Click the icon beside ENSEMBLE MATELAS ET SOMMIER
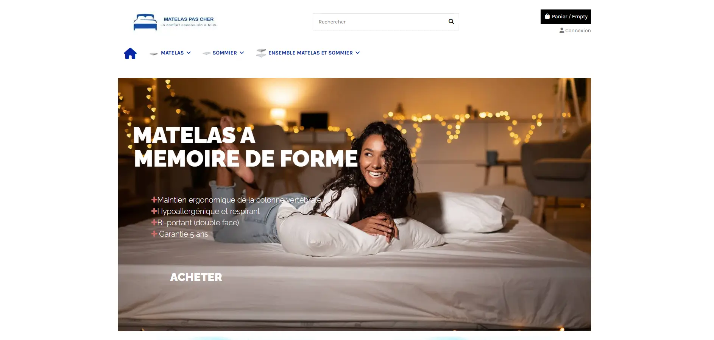The image size is (714, 340). click(x=261, y=53)
